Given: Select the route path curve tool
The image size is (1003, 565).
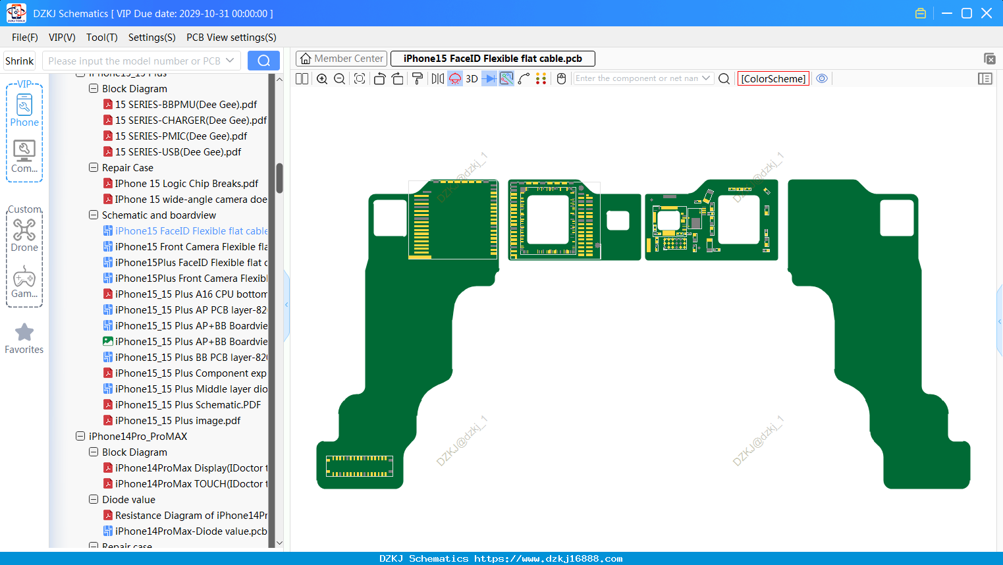Looking at the screenshot, I should [x=524, y=79].
